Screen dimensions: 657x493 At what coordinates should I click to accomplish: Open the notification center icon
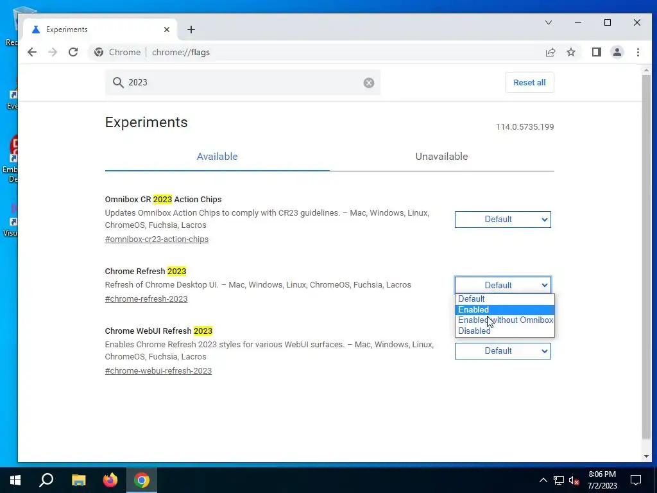coord(636,480)
